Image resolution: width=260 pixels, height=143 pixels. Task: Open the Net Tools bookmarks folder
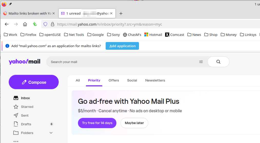pyautogui.click(x=74, y=35)
